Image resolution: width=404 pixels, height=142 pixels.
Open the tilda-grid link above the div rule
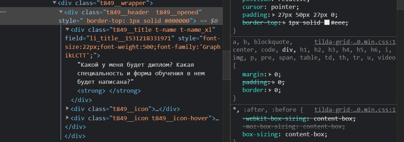pos(355,42)
